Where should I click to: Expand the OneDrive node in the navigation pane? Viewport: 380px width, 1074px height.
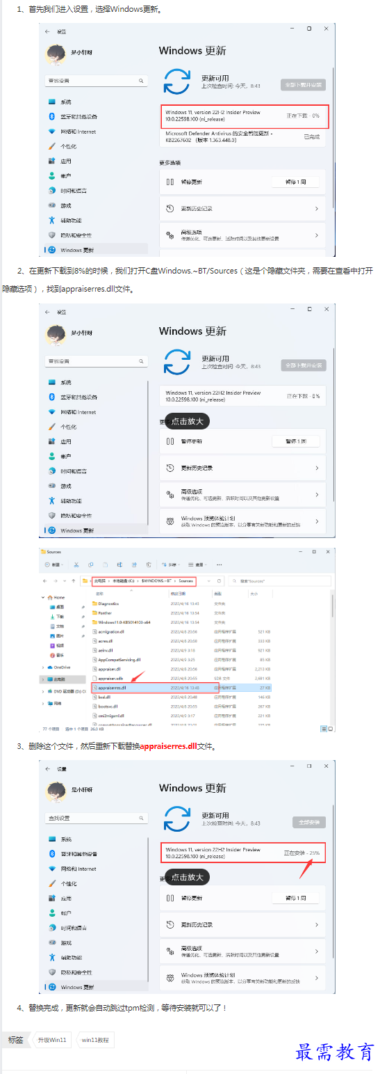pos(44,667)
